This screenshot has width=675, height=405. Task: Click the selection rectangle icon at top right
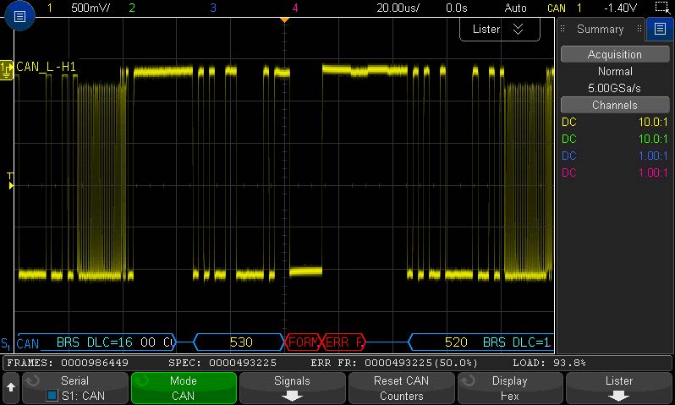click(x=661, y=8)
